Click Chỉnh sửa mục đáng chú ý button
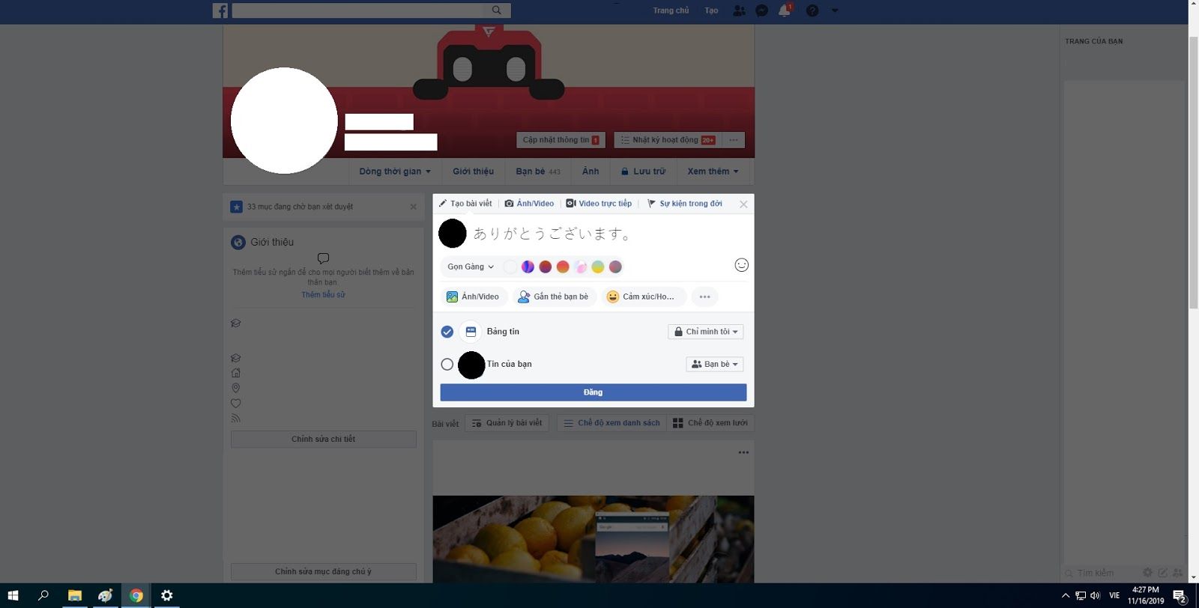The image size is (1199, 608). [323, 571]
